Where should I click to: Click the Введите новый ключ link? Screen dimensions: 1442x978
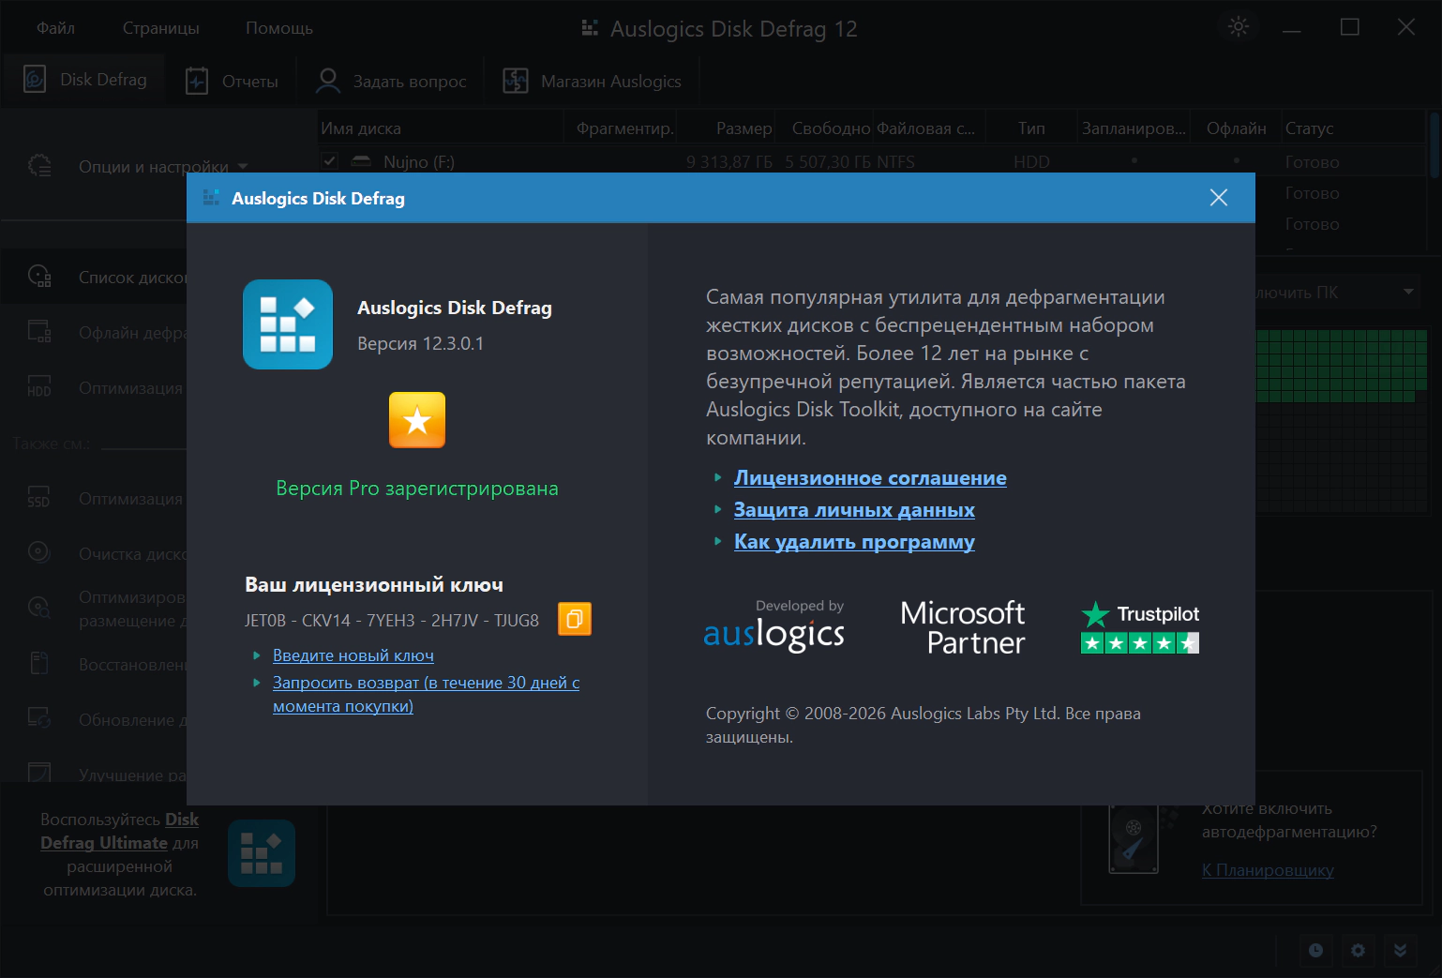tap(353, 655)
